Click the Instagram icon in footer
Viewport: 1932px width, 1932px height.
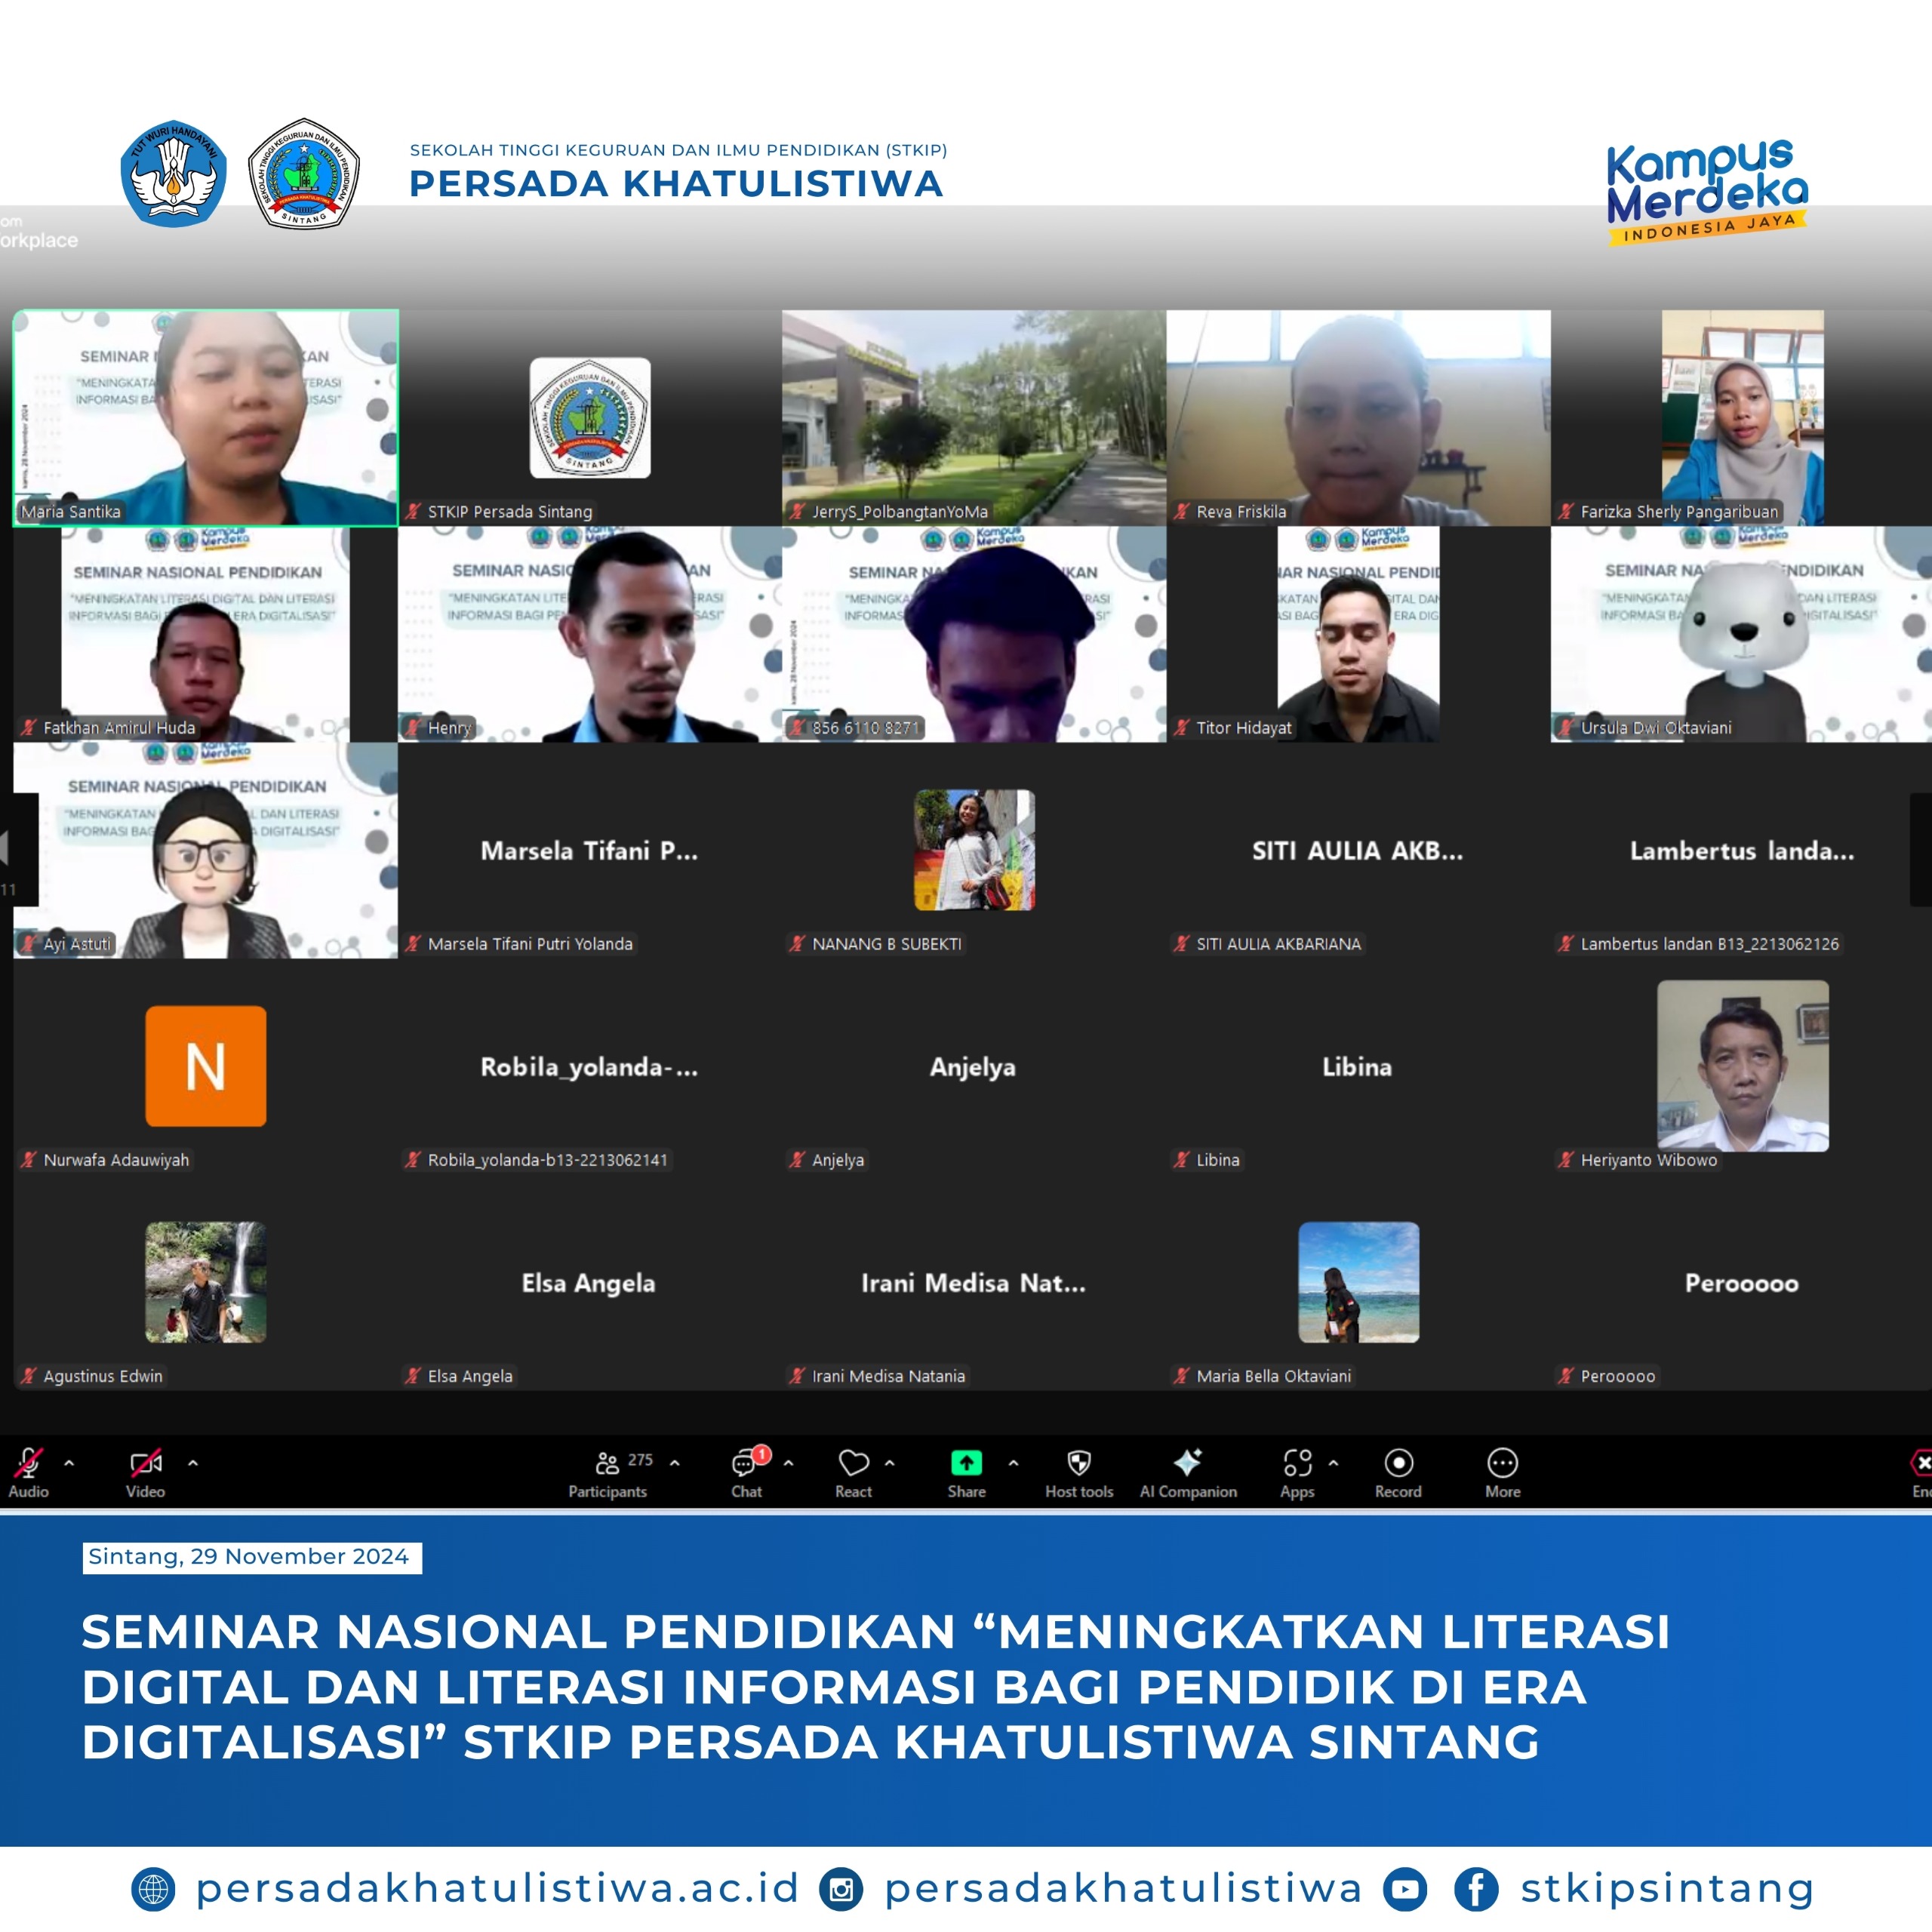tap(841, 1890)
